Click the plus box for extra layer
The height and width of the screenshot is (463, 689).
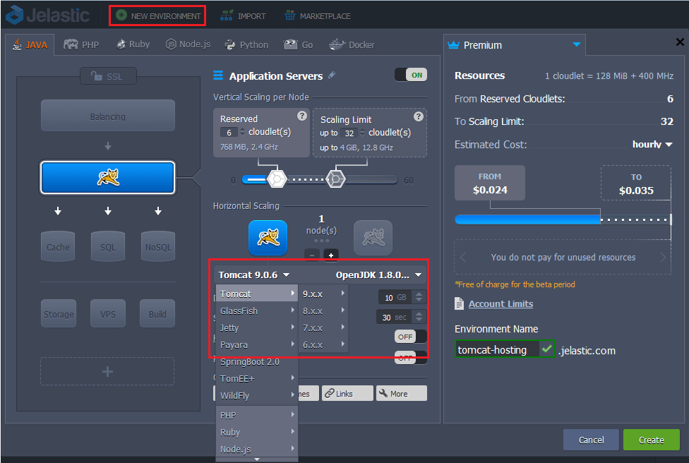tap(107, 372)
